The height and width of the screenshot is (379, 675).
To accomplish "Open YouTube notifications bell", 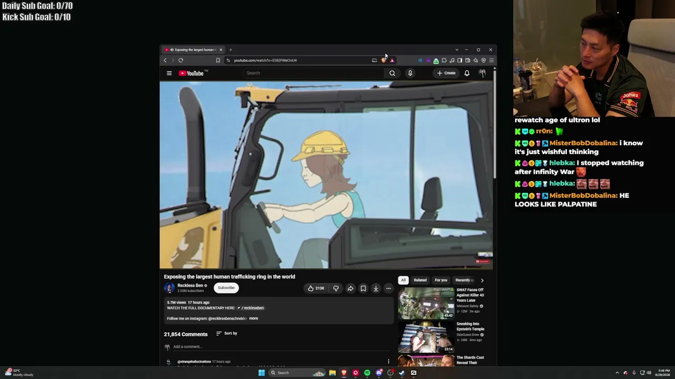I will pyautogui.click(x=467, y=73).
